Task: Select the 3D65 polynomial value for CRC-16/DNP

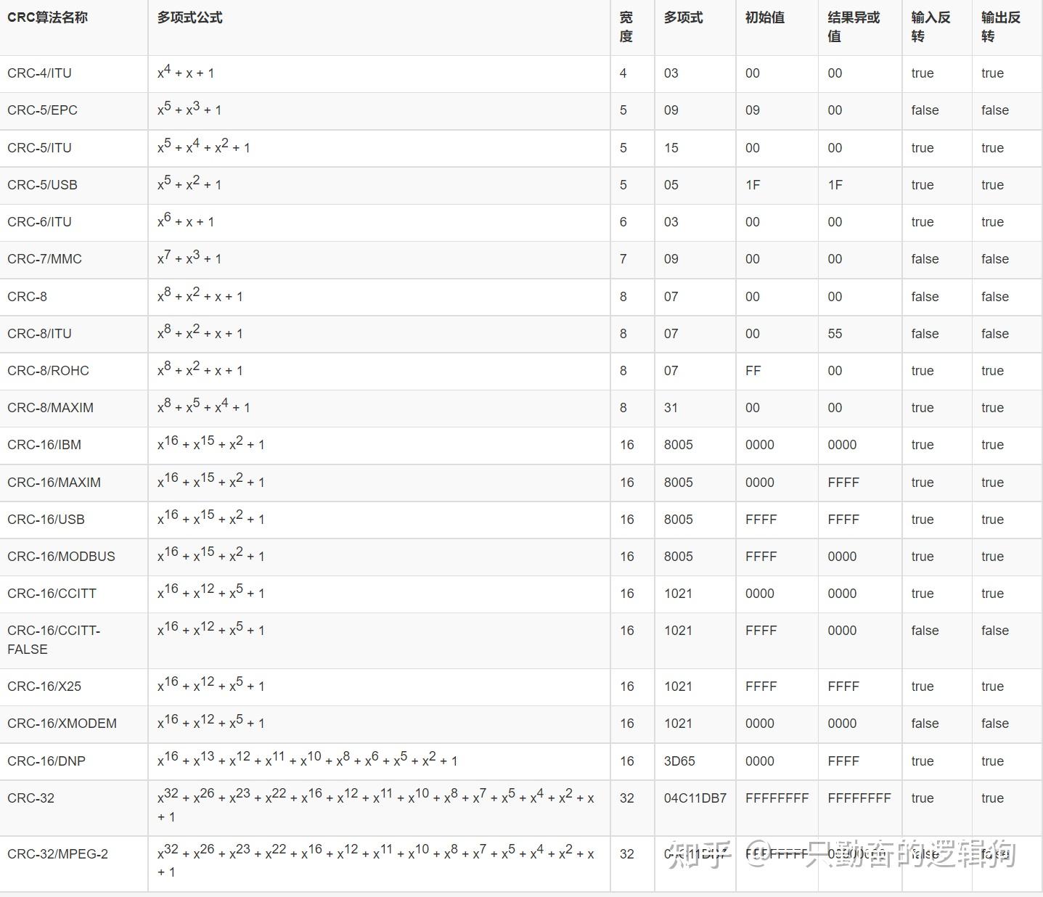Action: click(x=679, y=761)
